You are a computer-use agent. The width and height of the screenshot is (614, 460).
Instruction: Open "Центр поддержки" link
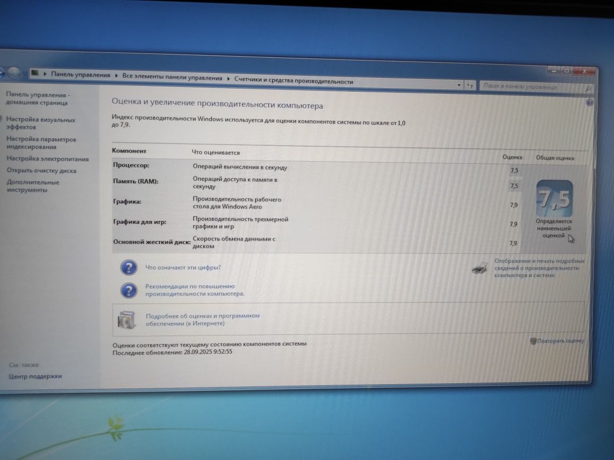tap(35, 376)
